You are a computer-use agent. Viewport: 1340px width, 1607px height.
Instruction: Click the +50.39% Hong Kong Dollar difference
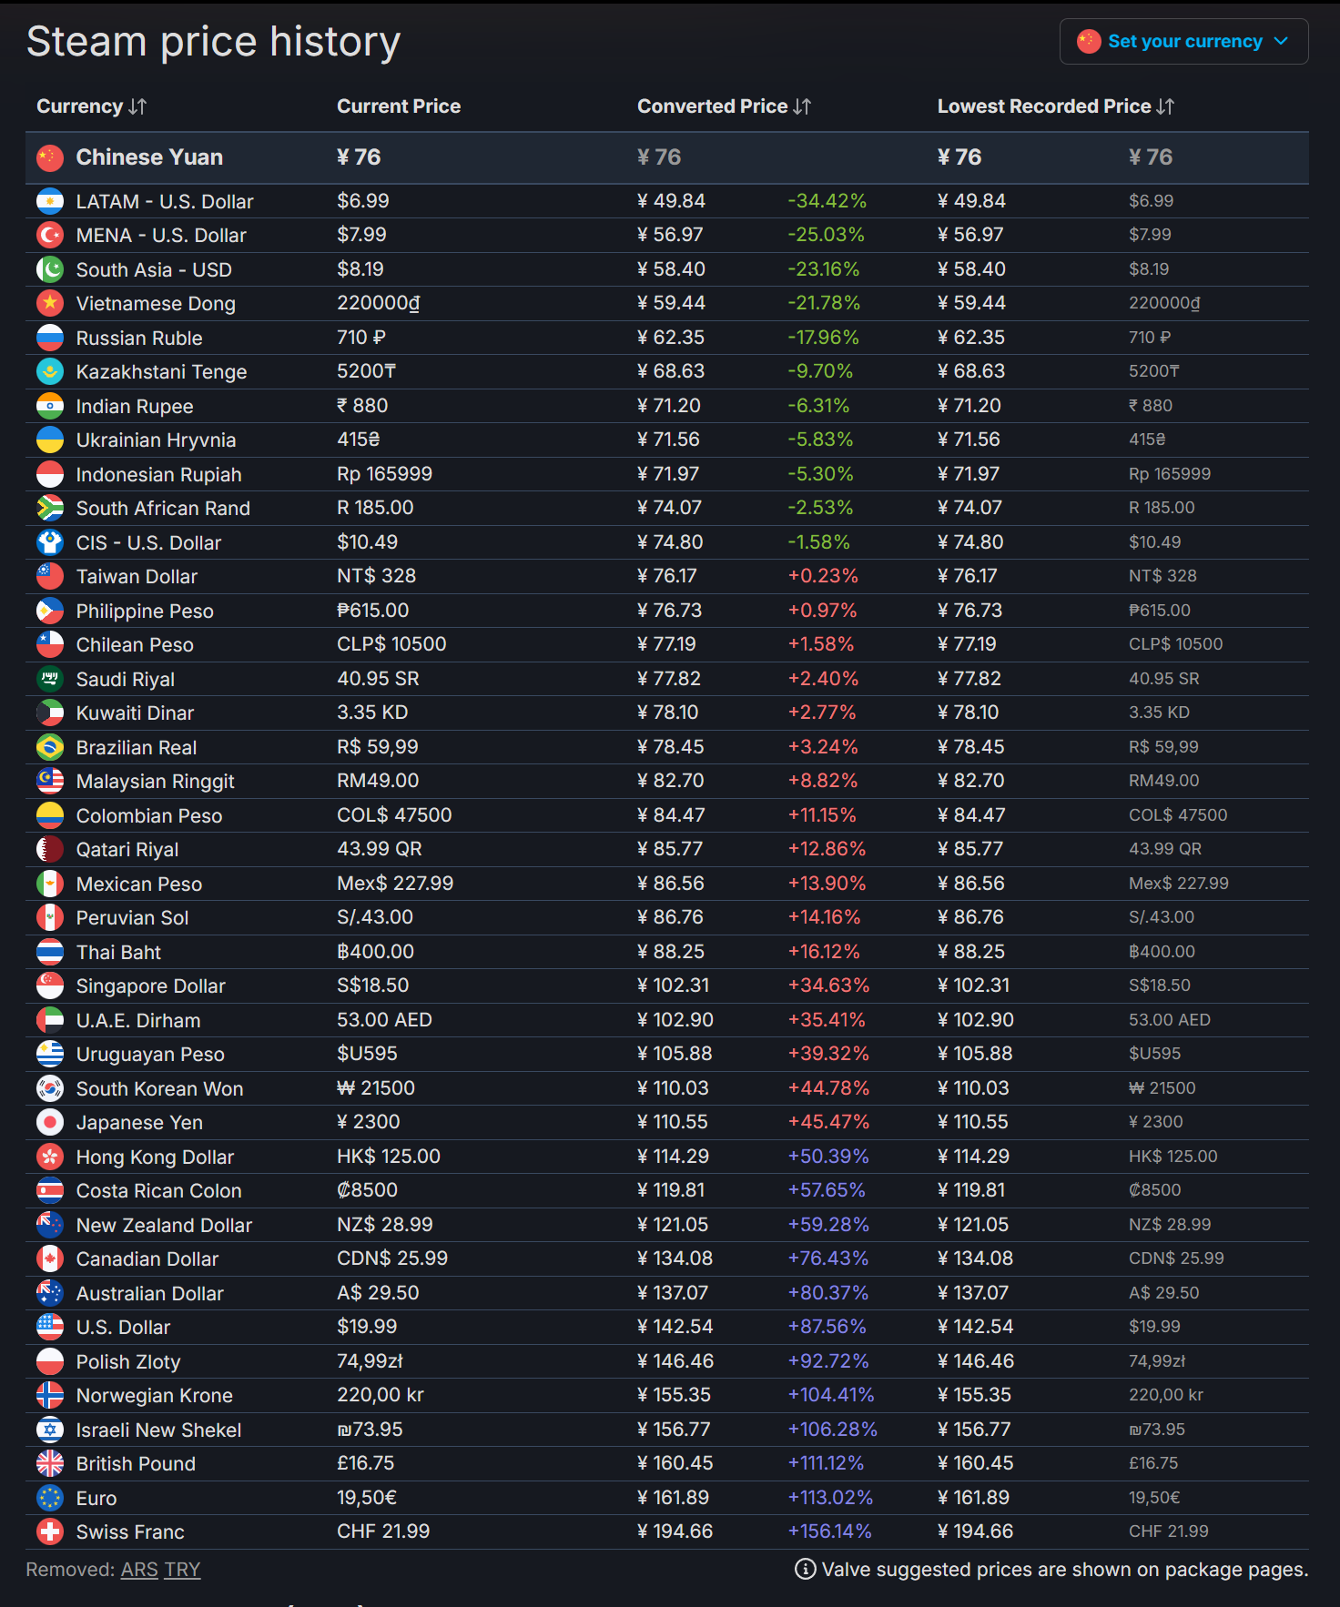(x=828, y=1157)
